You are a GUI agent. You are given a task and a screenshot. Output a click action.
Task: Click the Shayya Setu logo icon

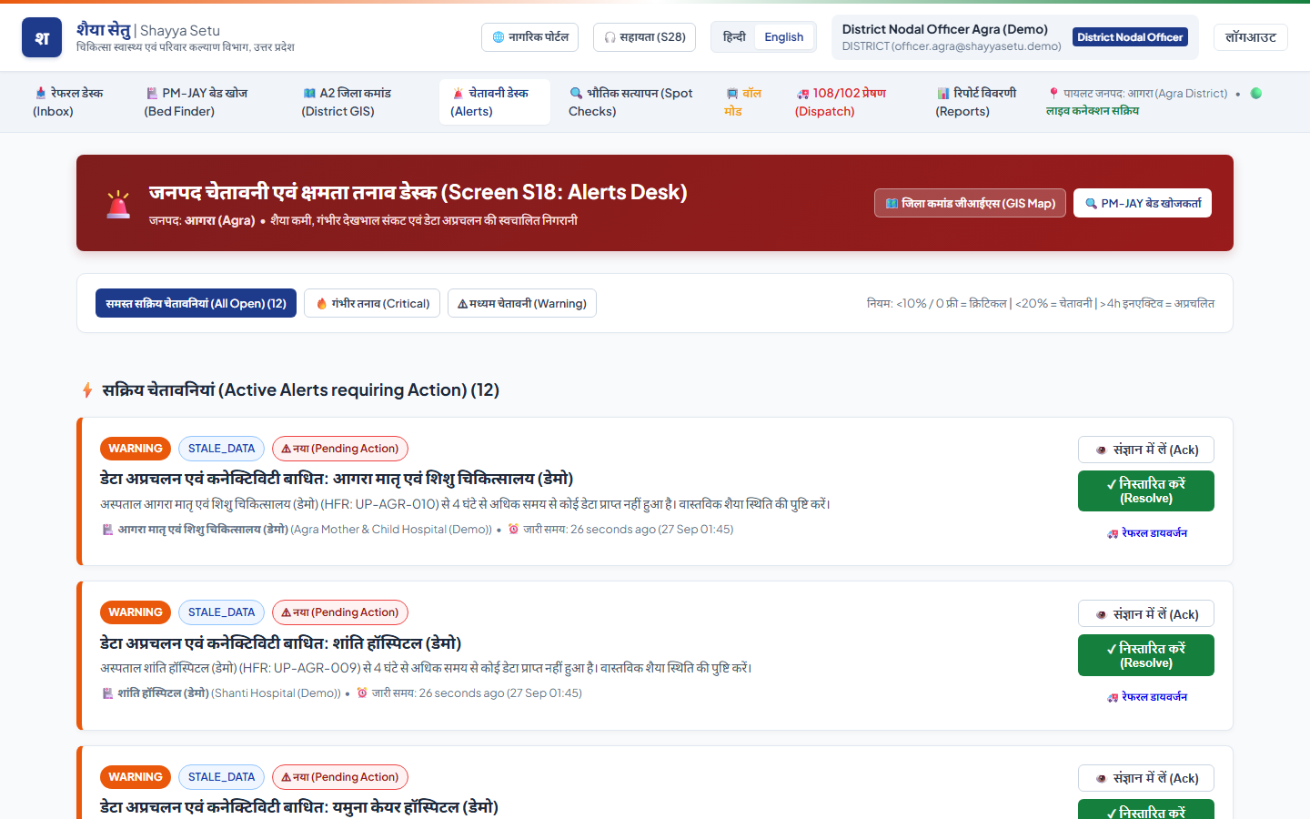point(42,37)
